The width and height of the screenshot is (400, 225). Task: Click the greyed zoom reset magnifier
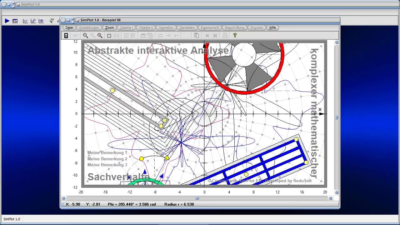click(x=92, y=36)
